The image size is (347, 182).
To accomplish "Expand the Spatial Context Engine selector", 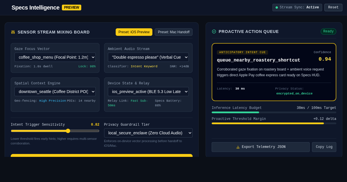I will click(x=55, y=92).
